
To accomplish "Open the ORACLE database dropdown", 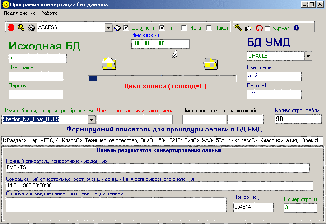I will (308, 56).
